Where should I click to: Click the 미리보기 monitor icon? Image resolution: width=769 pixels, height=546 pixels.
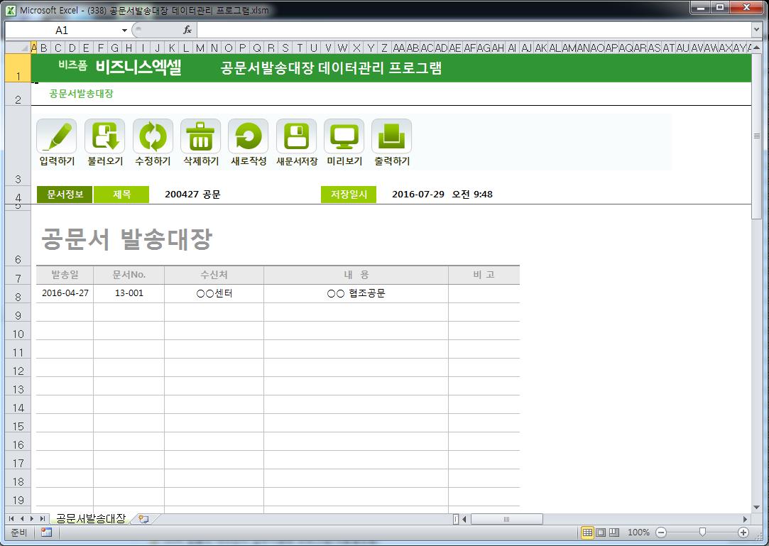(x=344, y=136)
